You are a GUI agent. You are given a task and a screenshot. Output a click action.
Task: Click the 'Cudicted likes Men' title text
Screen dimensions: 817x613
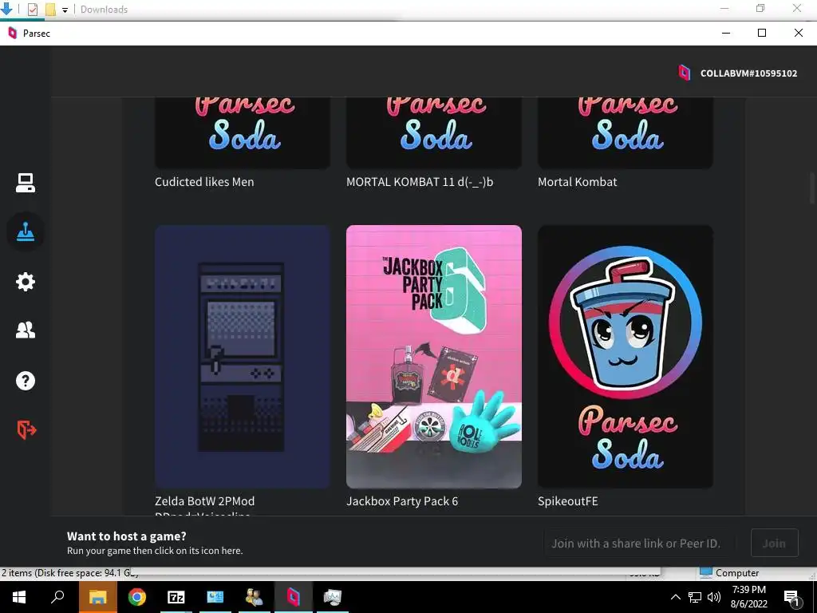(204, 182)
